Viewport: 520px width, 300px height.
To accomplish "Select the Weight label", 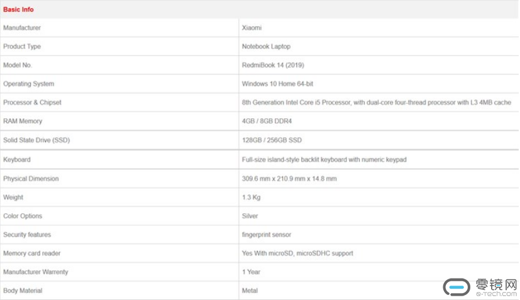I will pos(13,197).
